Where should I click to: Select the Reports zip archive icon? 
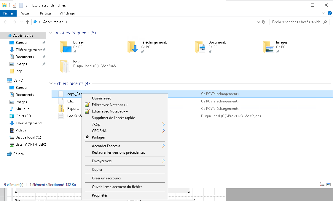61,109
